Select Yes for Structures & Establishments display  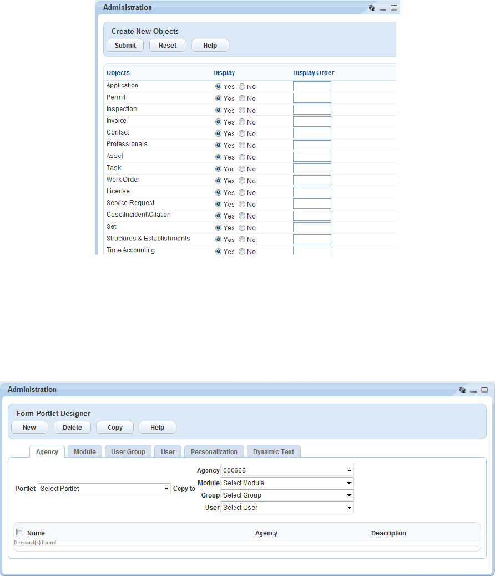pos(218,239)
